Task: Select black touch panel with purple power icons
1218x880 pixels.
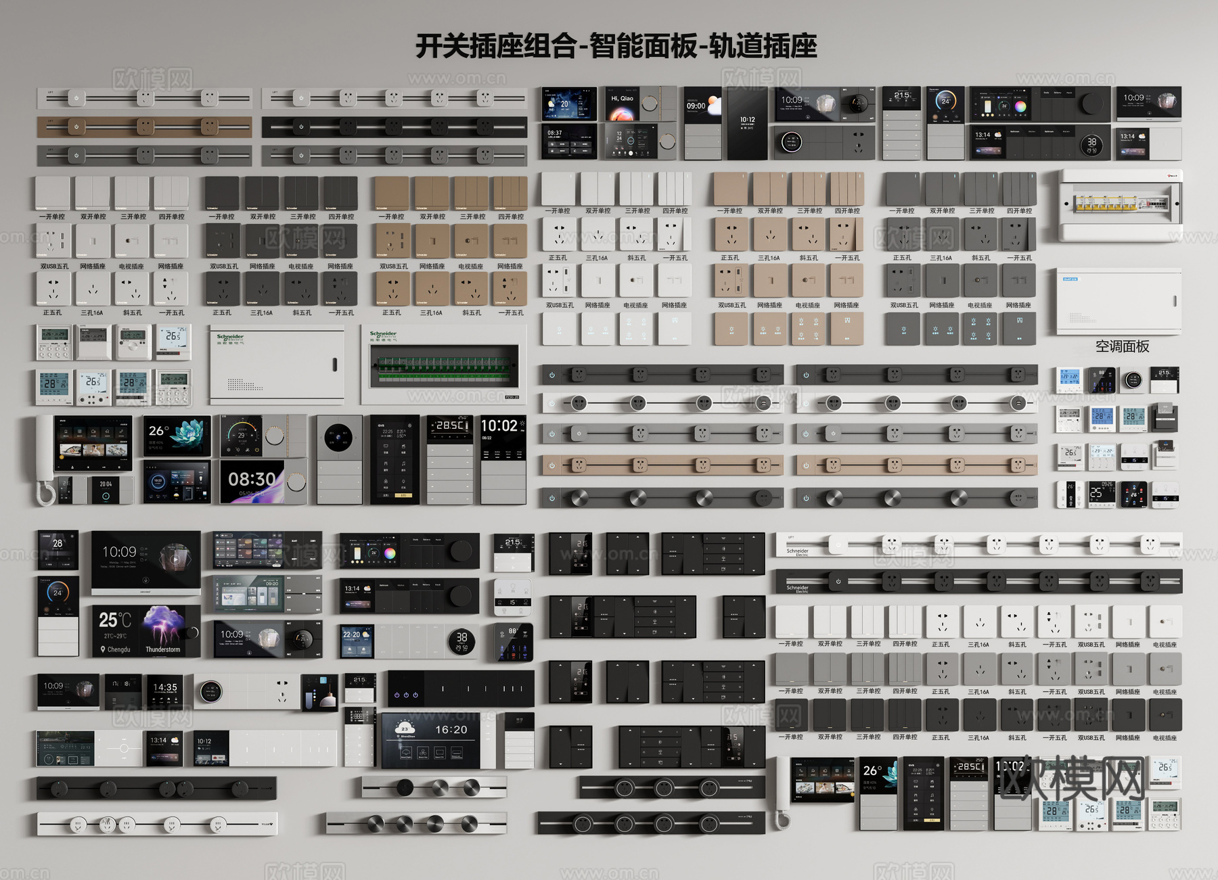Action: (460, 689)
